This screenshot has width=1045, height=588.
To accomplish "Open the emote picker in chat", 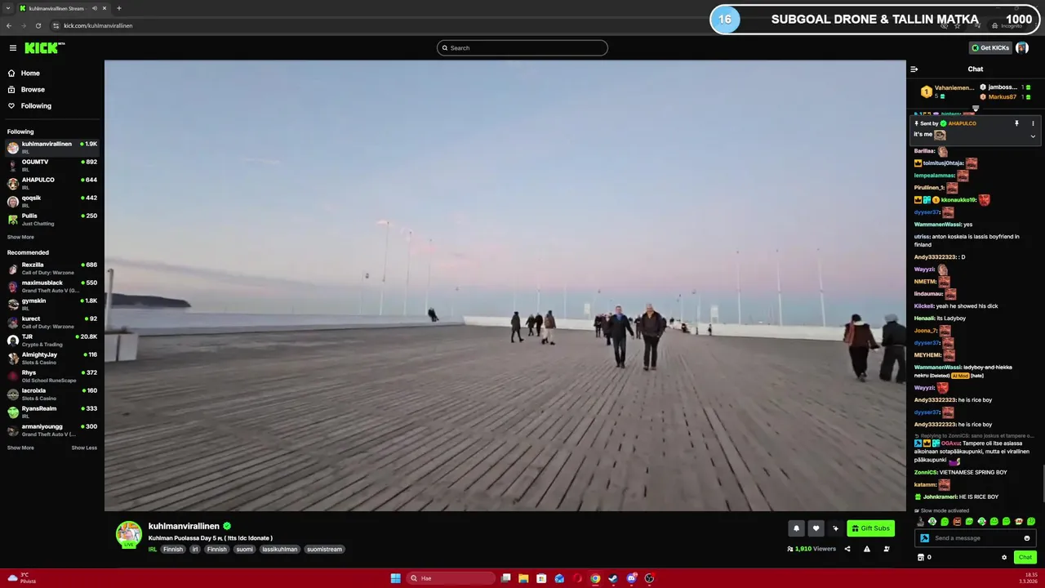I will click(x=1027, y=538).
